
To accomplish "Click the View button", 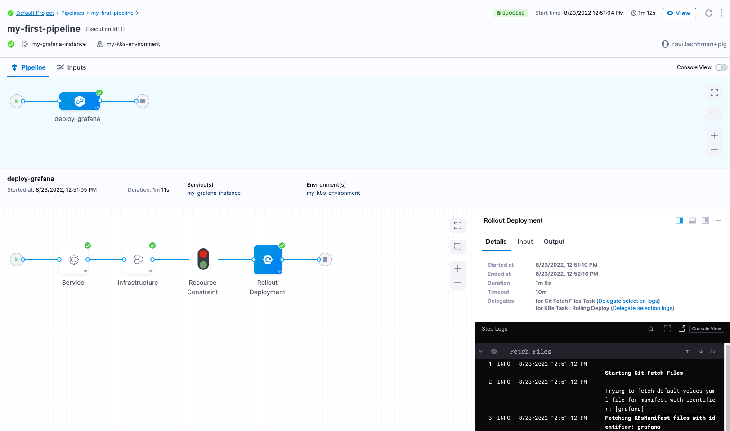I will pos(679,13).
